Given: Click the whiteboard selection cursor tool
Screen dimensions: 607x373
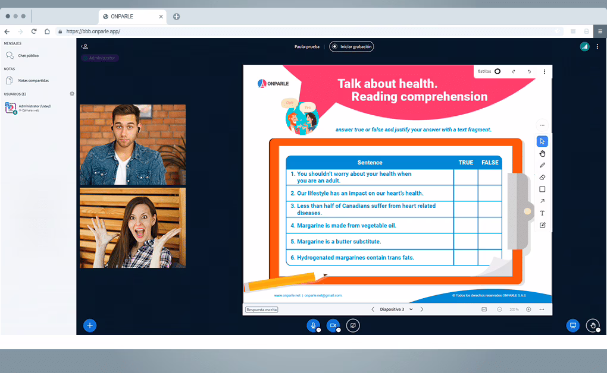Looking at the screenshot, I should point(542,141).
